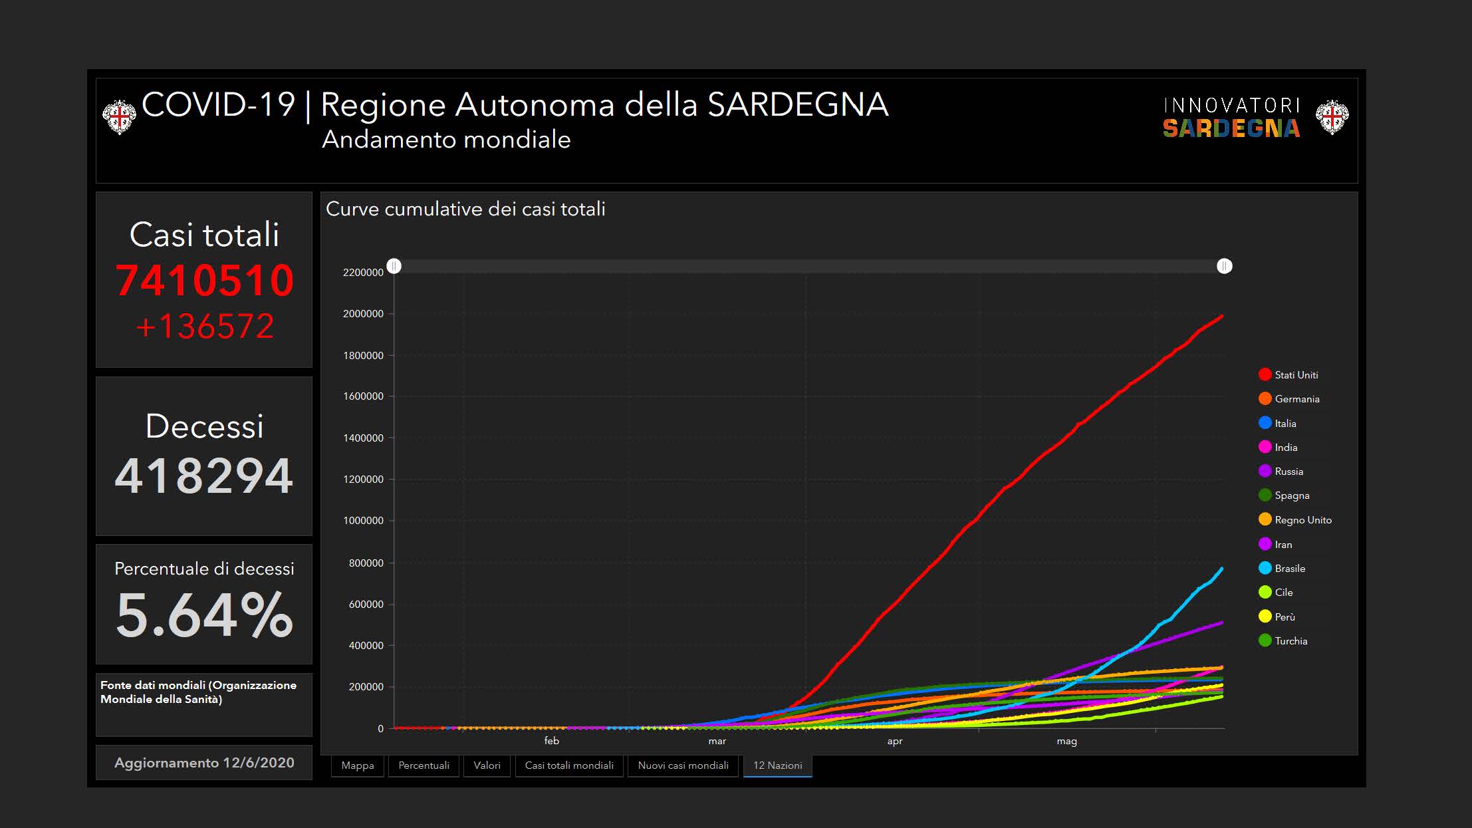This screenshot has height=828, width=1472.
Task: Click the Sardegna crest icon at left
Action: coord(119,118)
